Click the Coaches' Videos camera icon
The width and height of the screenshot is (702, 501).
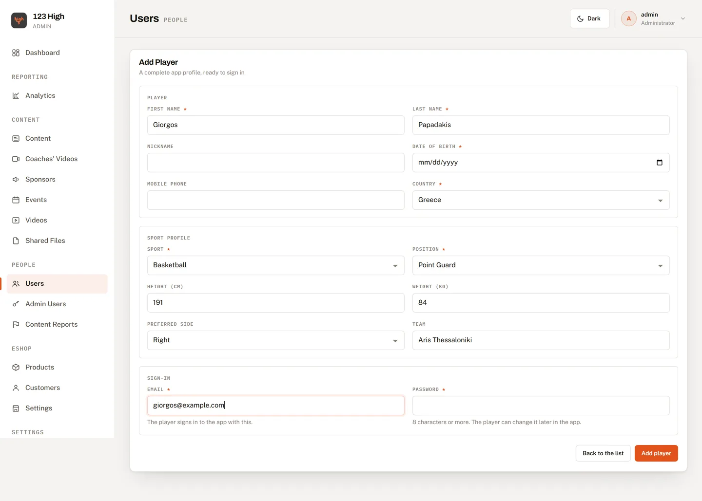(x=16, y=159)
